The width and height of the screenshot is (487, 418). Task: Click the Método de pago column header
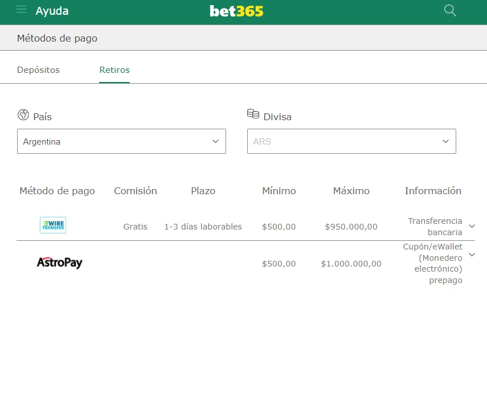[57, 191]
